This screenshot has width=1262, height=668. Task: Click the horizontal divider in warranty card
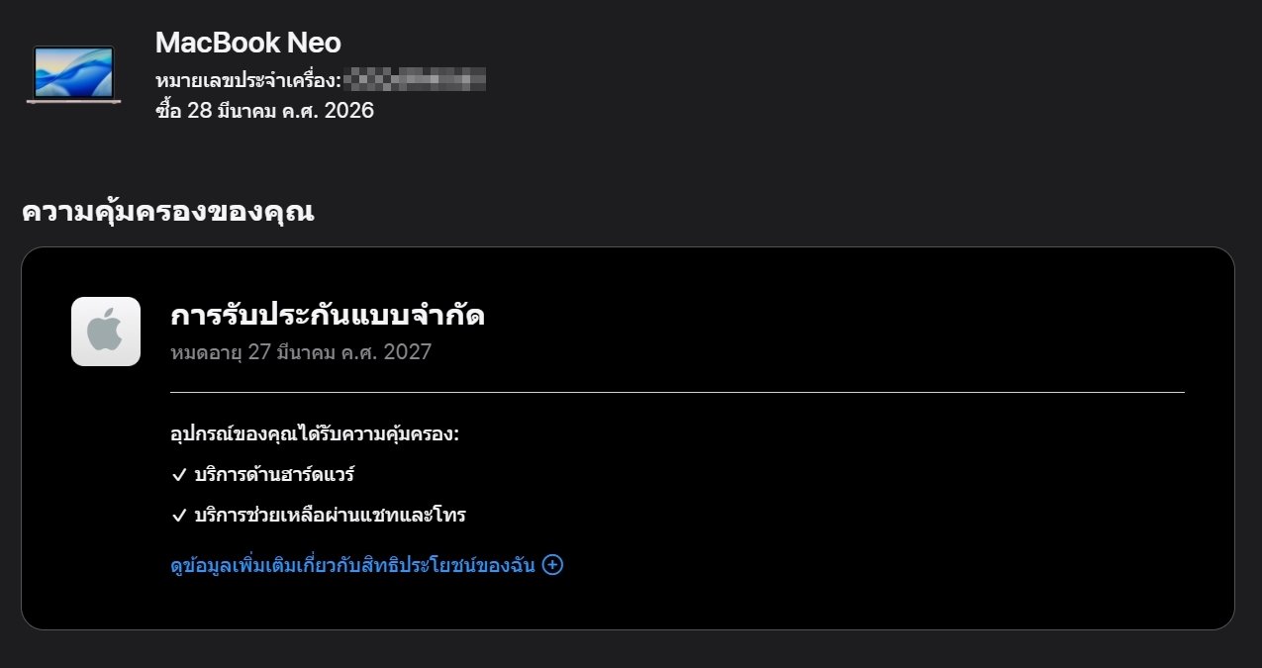tap(677, 393)
